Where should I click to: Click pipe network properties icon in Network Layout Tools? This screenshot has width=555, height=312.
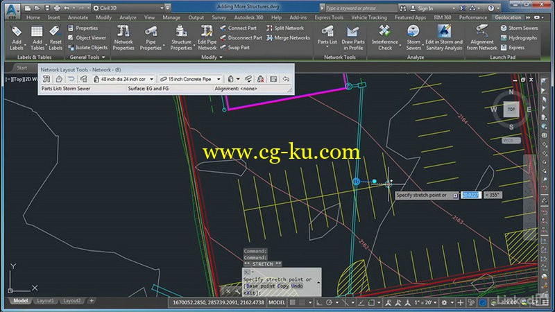pyautogui.click(x=46, y=79)
